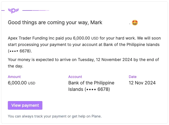169x125 pixels.
Task: Click the purple winged Plane logo
Action: [x=13, y=11]
